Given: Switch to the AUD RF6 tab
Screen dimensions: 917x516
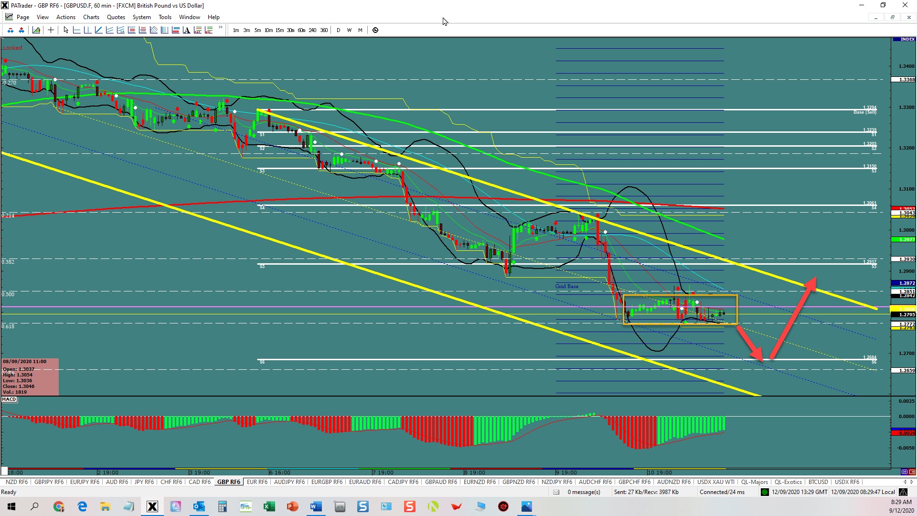Looking at the screenshot, I should coord(117,482).
